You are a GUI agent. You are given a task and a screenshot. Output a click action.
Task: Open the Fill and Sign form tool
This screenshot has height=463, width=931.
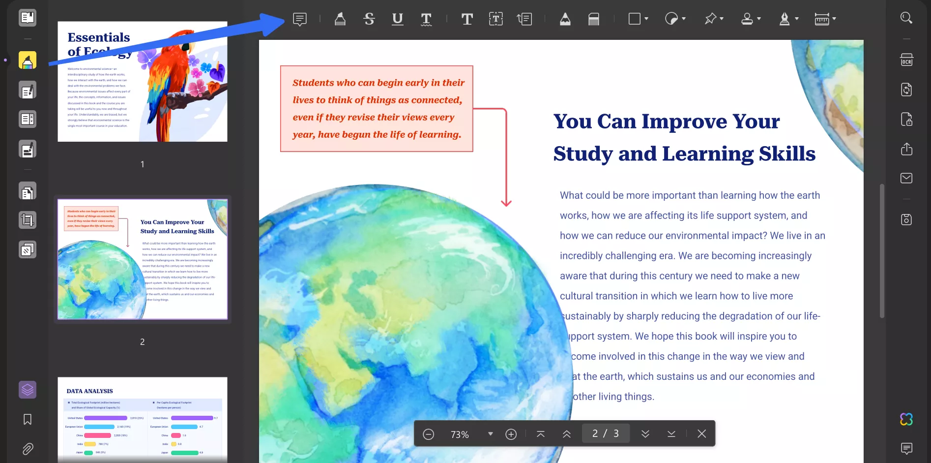point(28,149)
